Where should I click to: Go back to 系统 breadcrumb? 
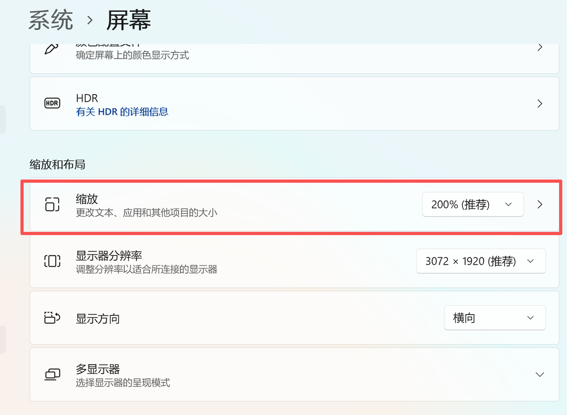tap(51, 20)
